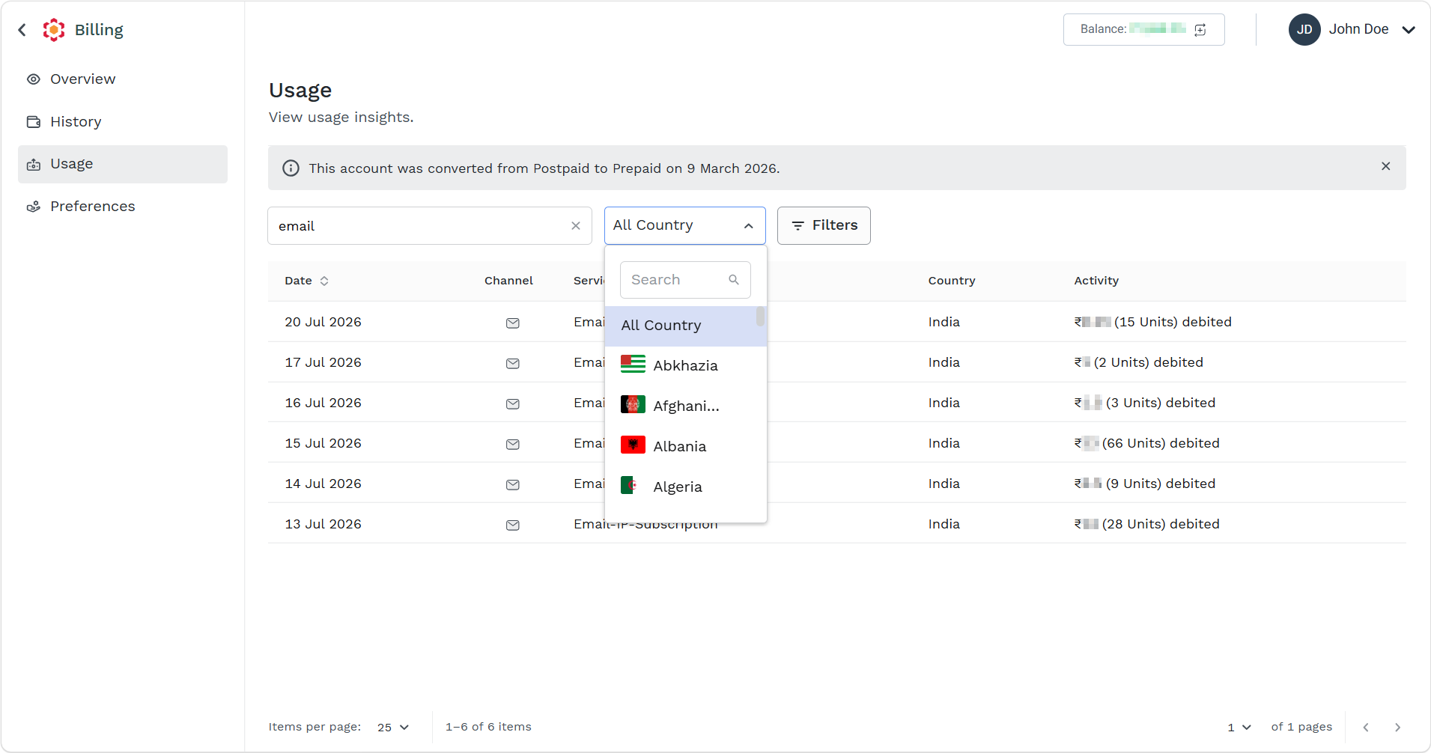
Task: Click the Preferences sidebar icon
Action: pos(34,207)
